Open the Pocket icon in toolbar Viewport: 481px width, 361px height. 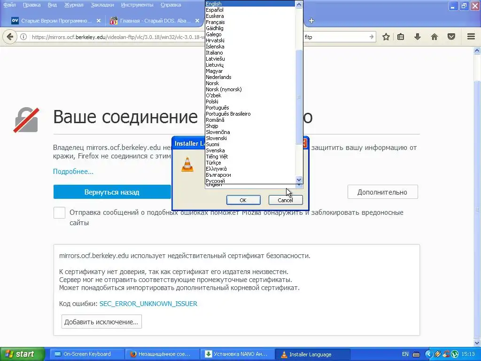(x=451, y=37)
